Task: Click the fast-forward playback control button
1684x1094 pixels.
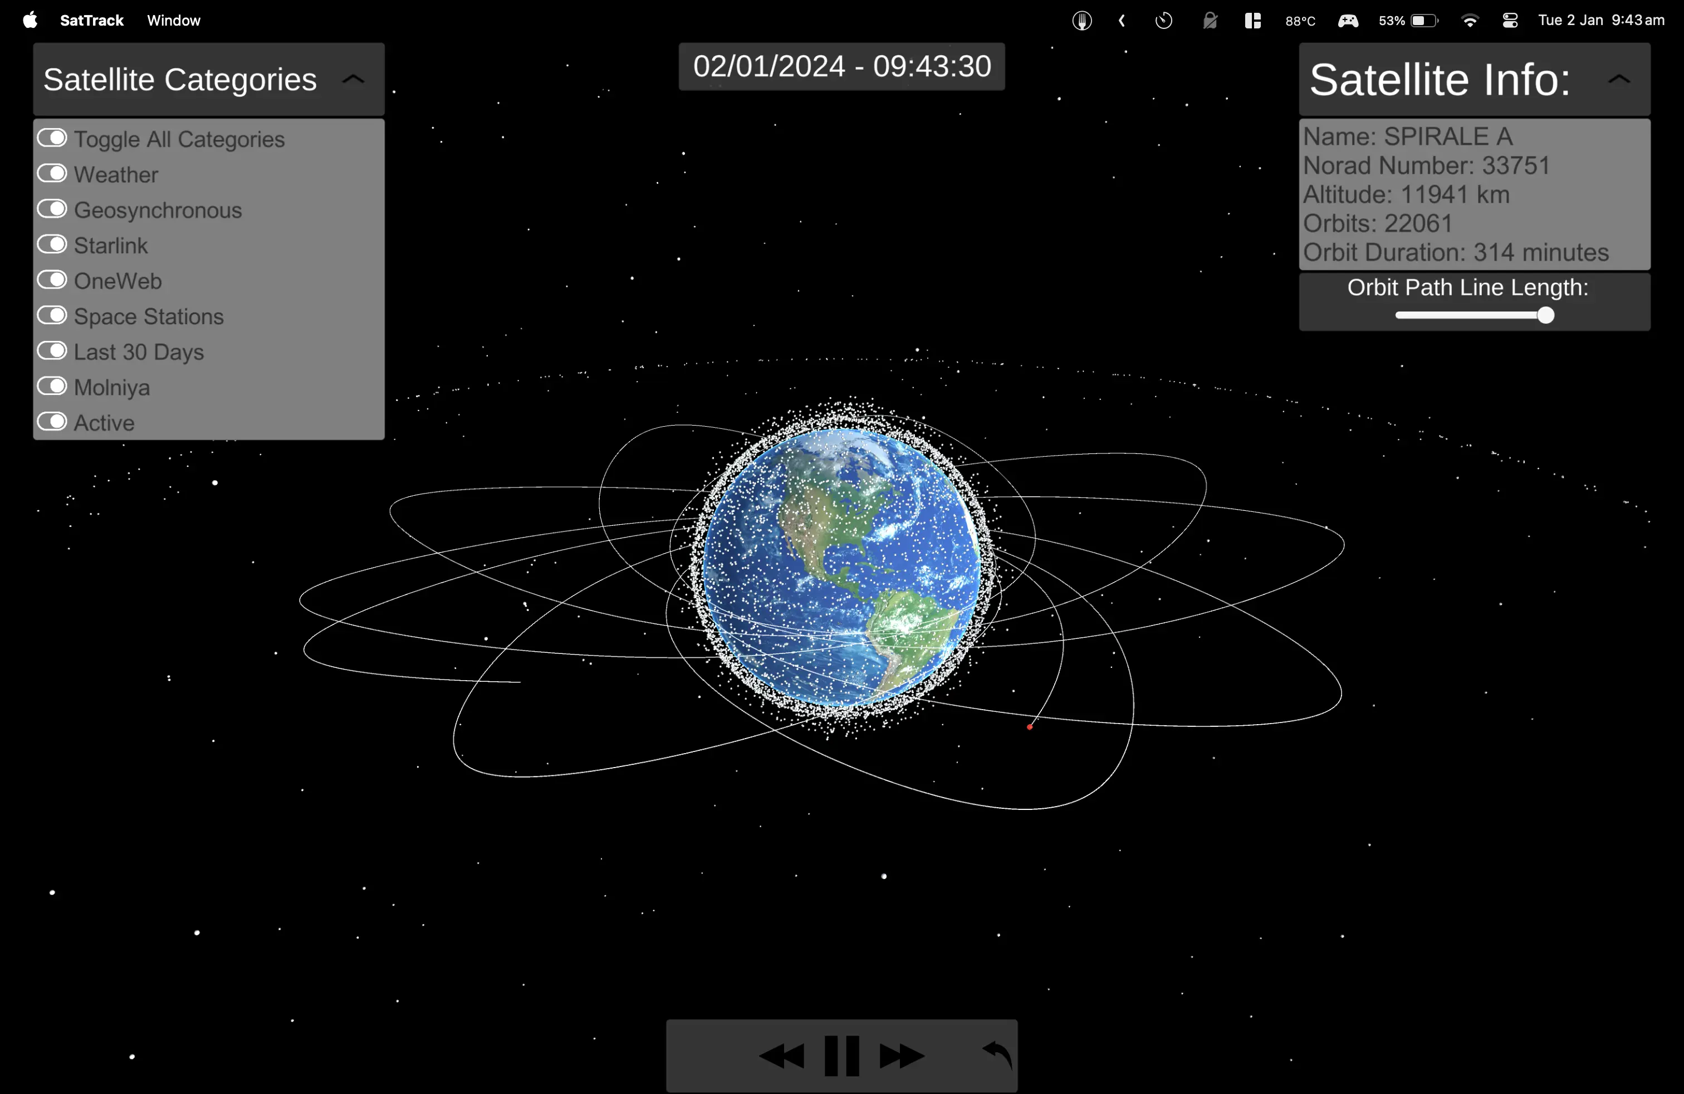Action: pos(901,1053)
